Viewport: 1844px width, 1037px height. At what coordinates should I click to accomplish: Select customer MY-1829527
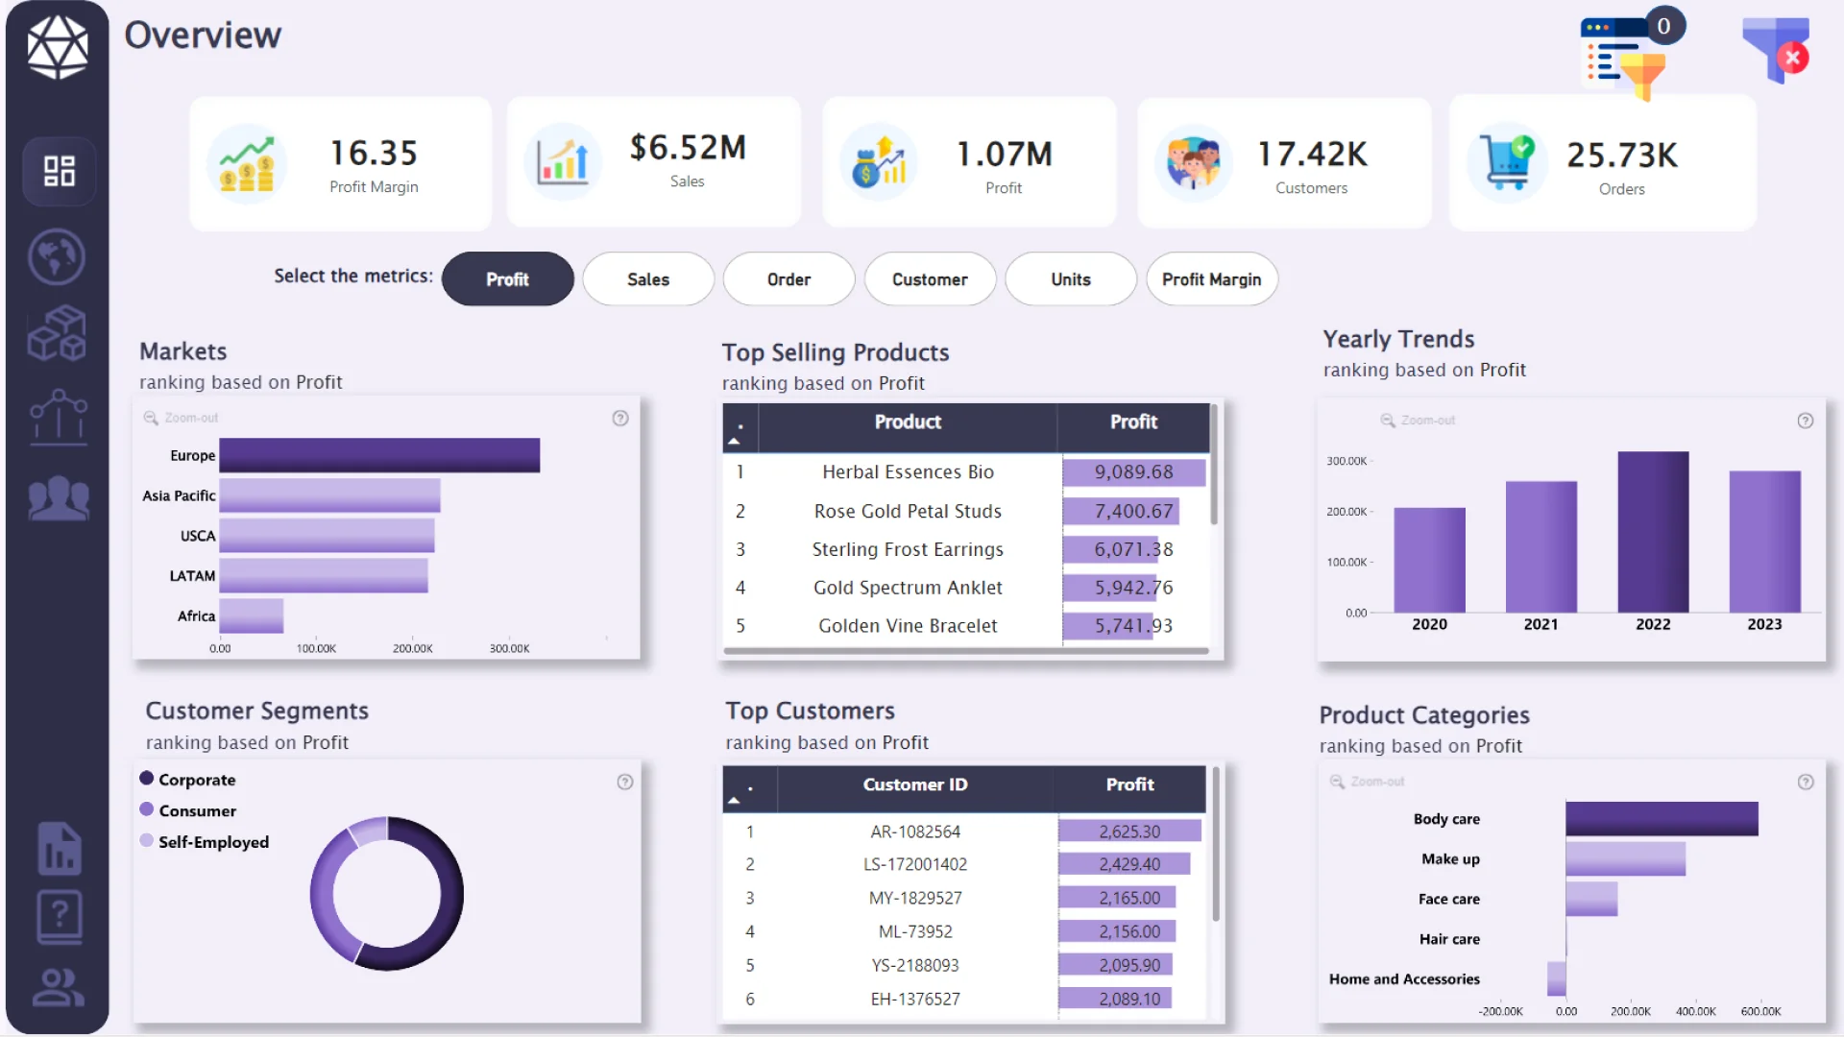coord(964,898)
